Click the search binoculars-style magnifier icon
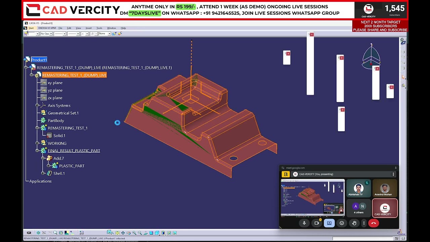This screenshot has width=430, height=242. [55, 233]
